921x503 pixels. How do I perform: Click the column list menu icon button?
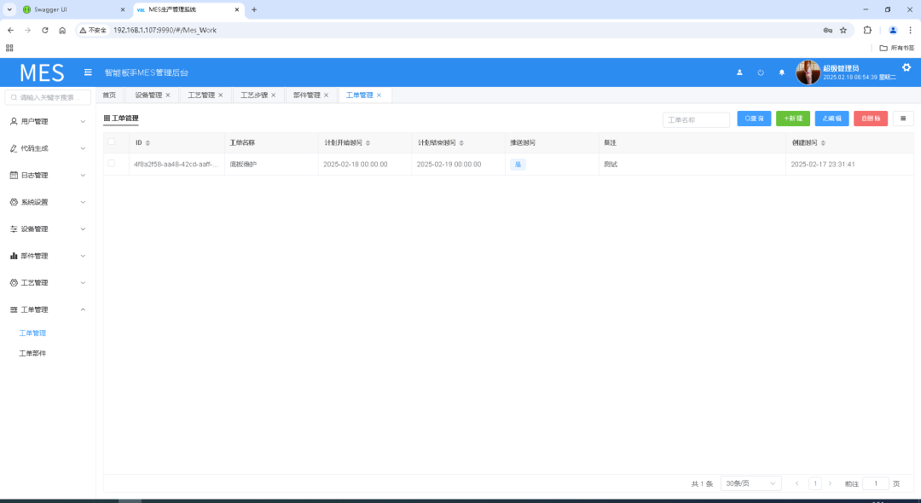pyautogui.click(x=902, y=119)
